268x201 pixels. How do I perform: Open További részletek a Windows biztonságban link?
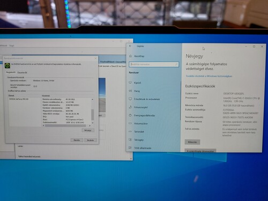coord(209,76)
